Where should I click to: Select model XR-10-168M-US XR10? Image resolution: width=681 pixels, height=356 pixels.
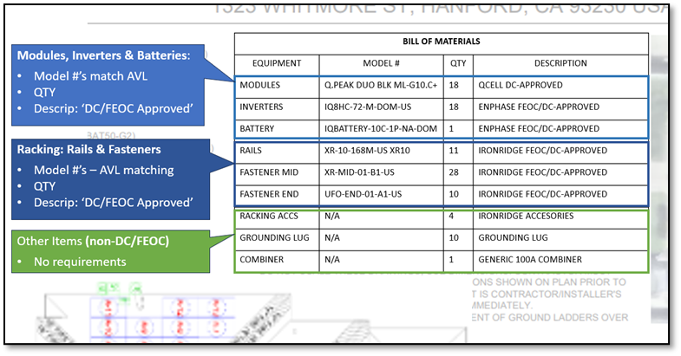click(x=368, y=151)
